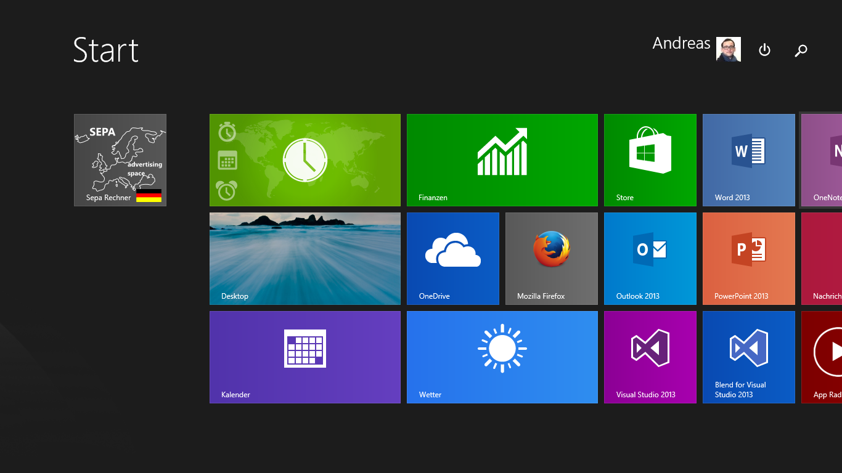Screen dimensions: 842x473
Task: Open the Kalender tile
Action: pos(305,357)
